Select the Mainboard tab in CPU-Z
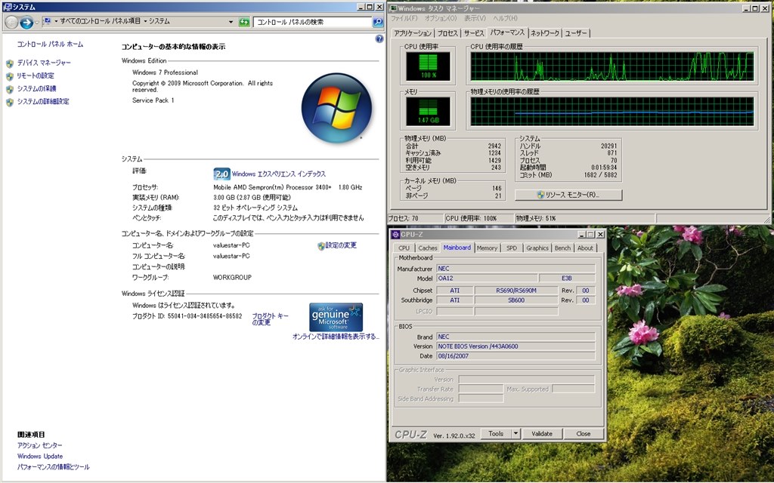 point(457,248)
